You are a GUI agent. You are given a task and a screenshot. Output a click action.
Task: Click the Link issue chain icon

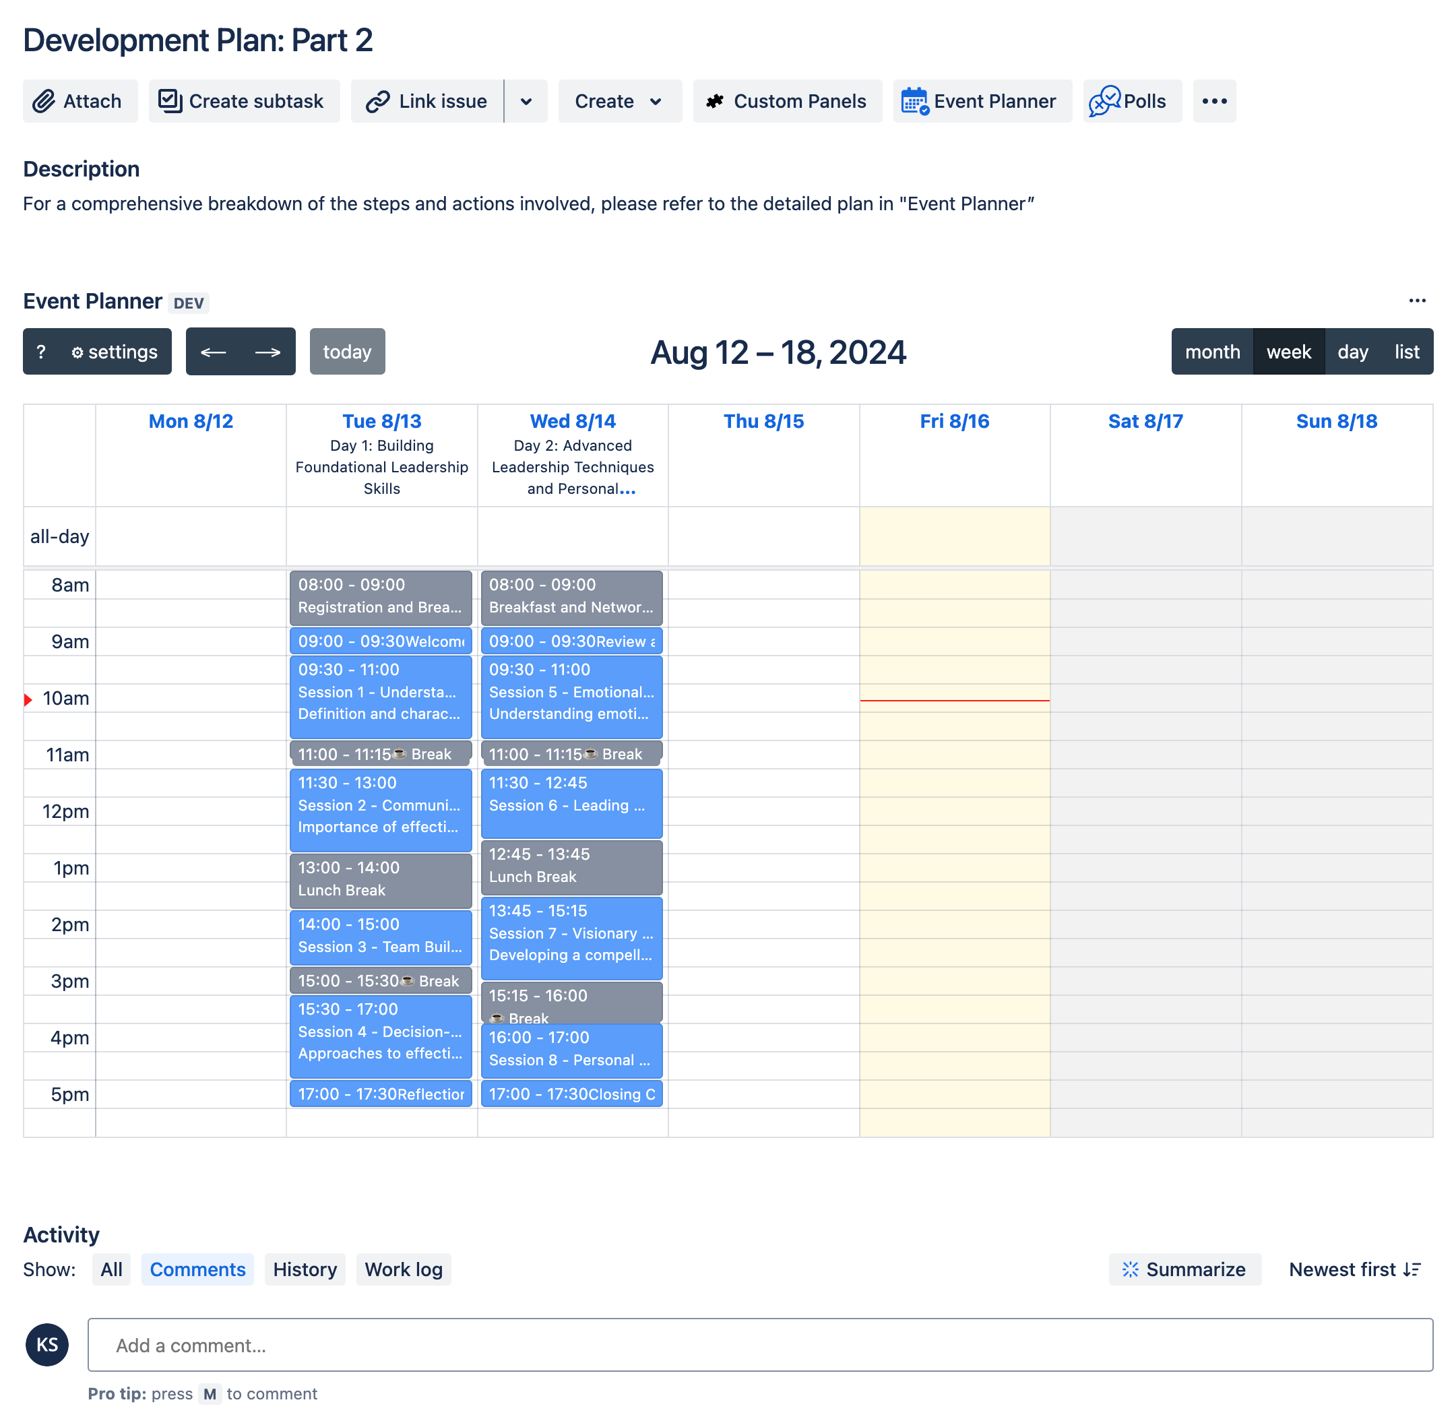point(377,101)
